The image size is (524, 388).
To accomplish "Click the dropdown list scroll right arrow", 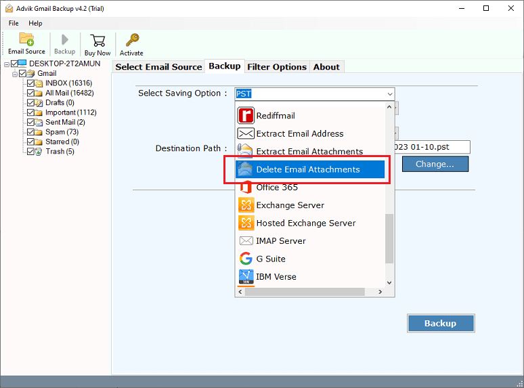I will 380,292.
